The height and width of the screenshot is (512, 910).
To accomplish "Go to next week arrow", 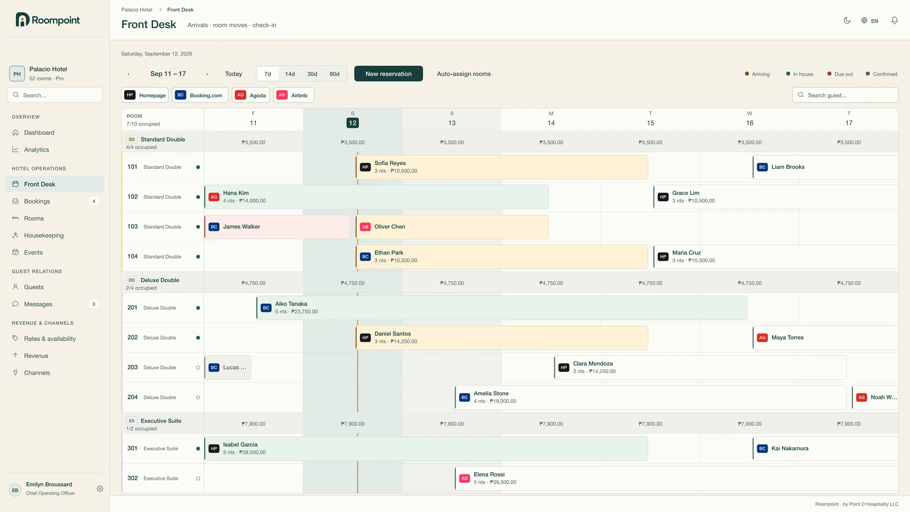I will (207, 74).
